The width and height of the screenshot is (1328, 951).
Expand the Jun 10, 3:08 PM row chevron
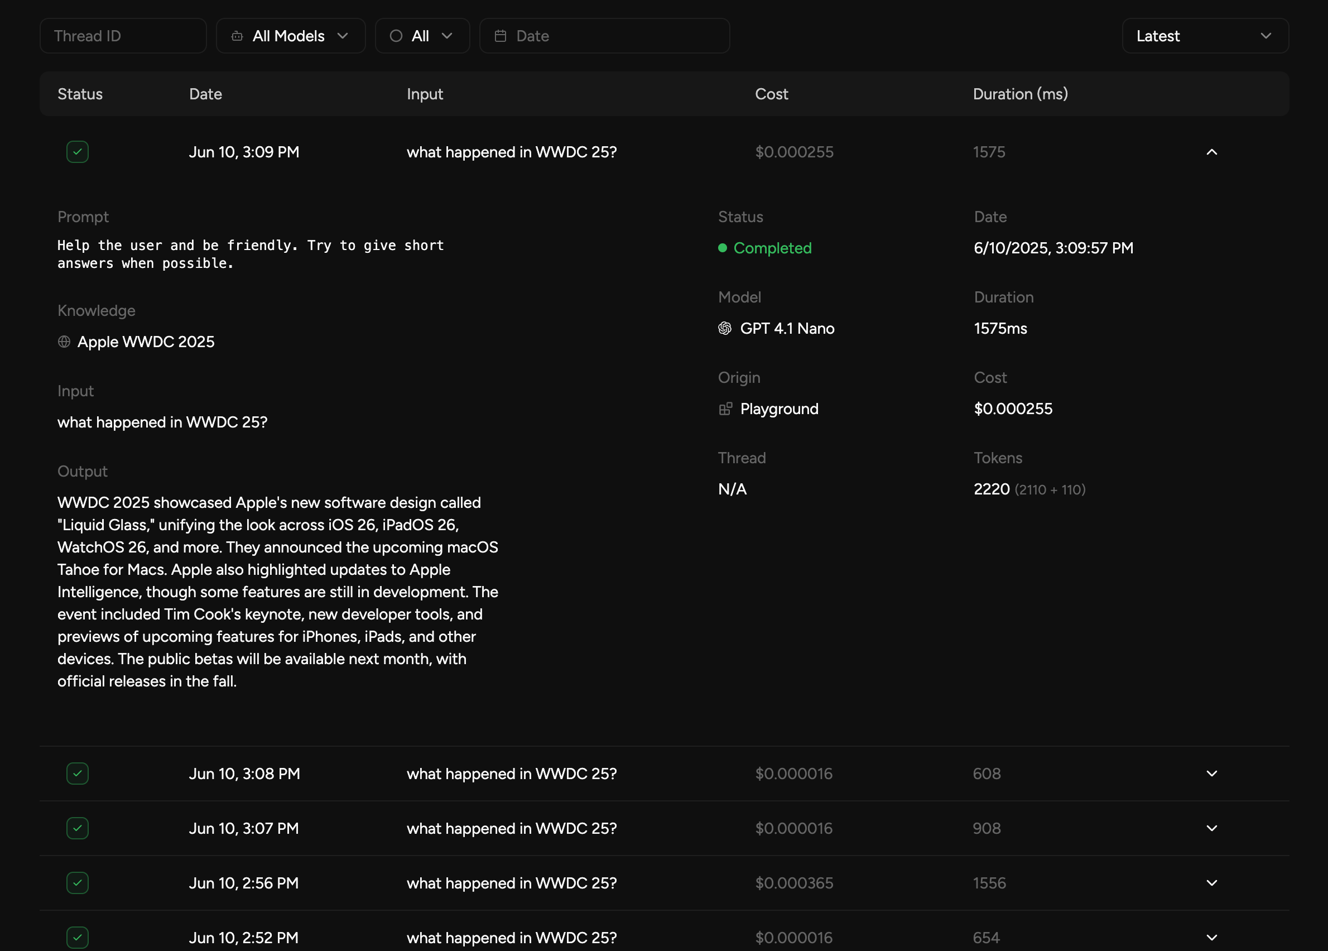[1211, 774]
